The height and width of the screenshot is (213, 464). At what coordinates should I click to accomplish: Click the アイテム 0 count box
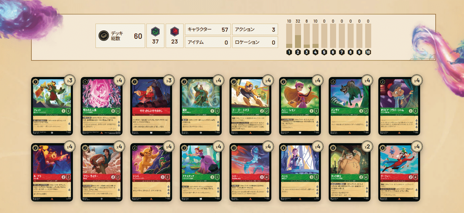tap(208, 42)
